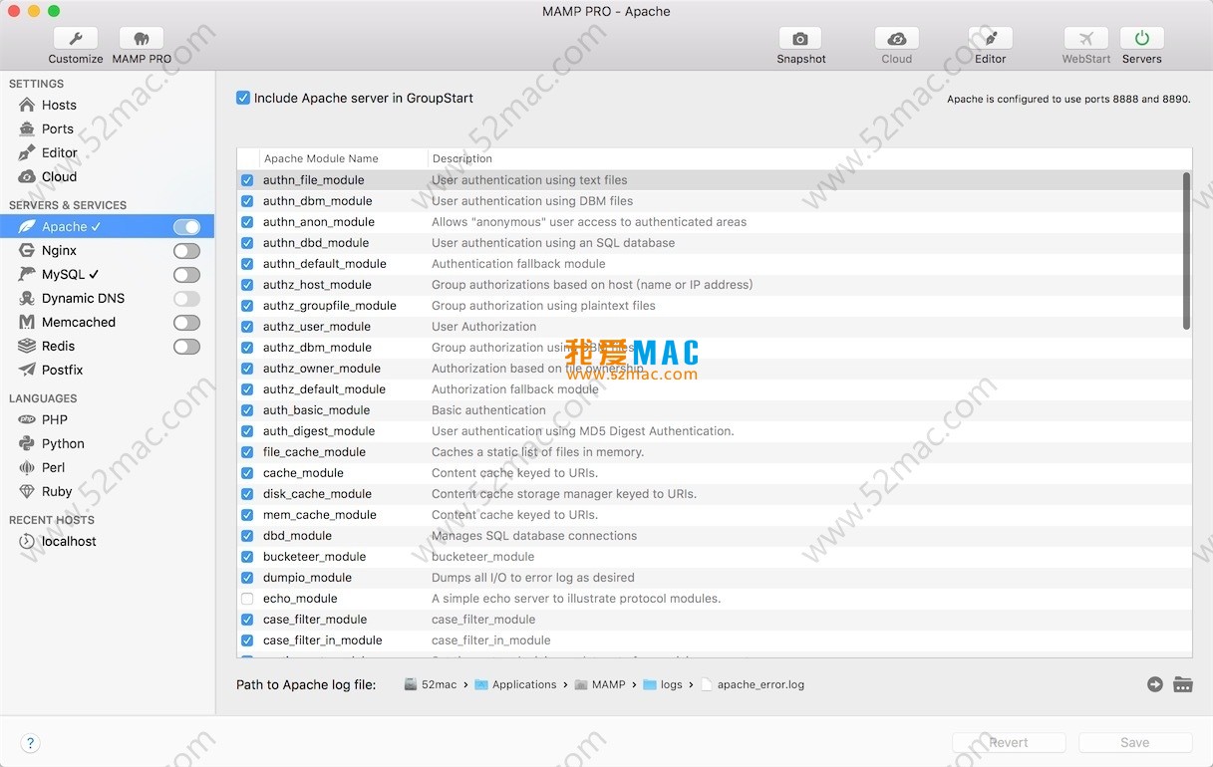Select the MySQL dolphin icon
This screenshot has width=1213, height=767.
[x=27, y=274]
